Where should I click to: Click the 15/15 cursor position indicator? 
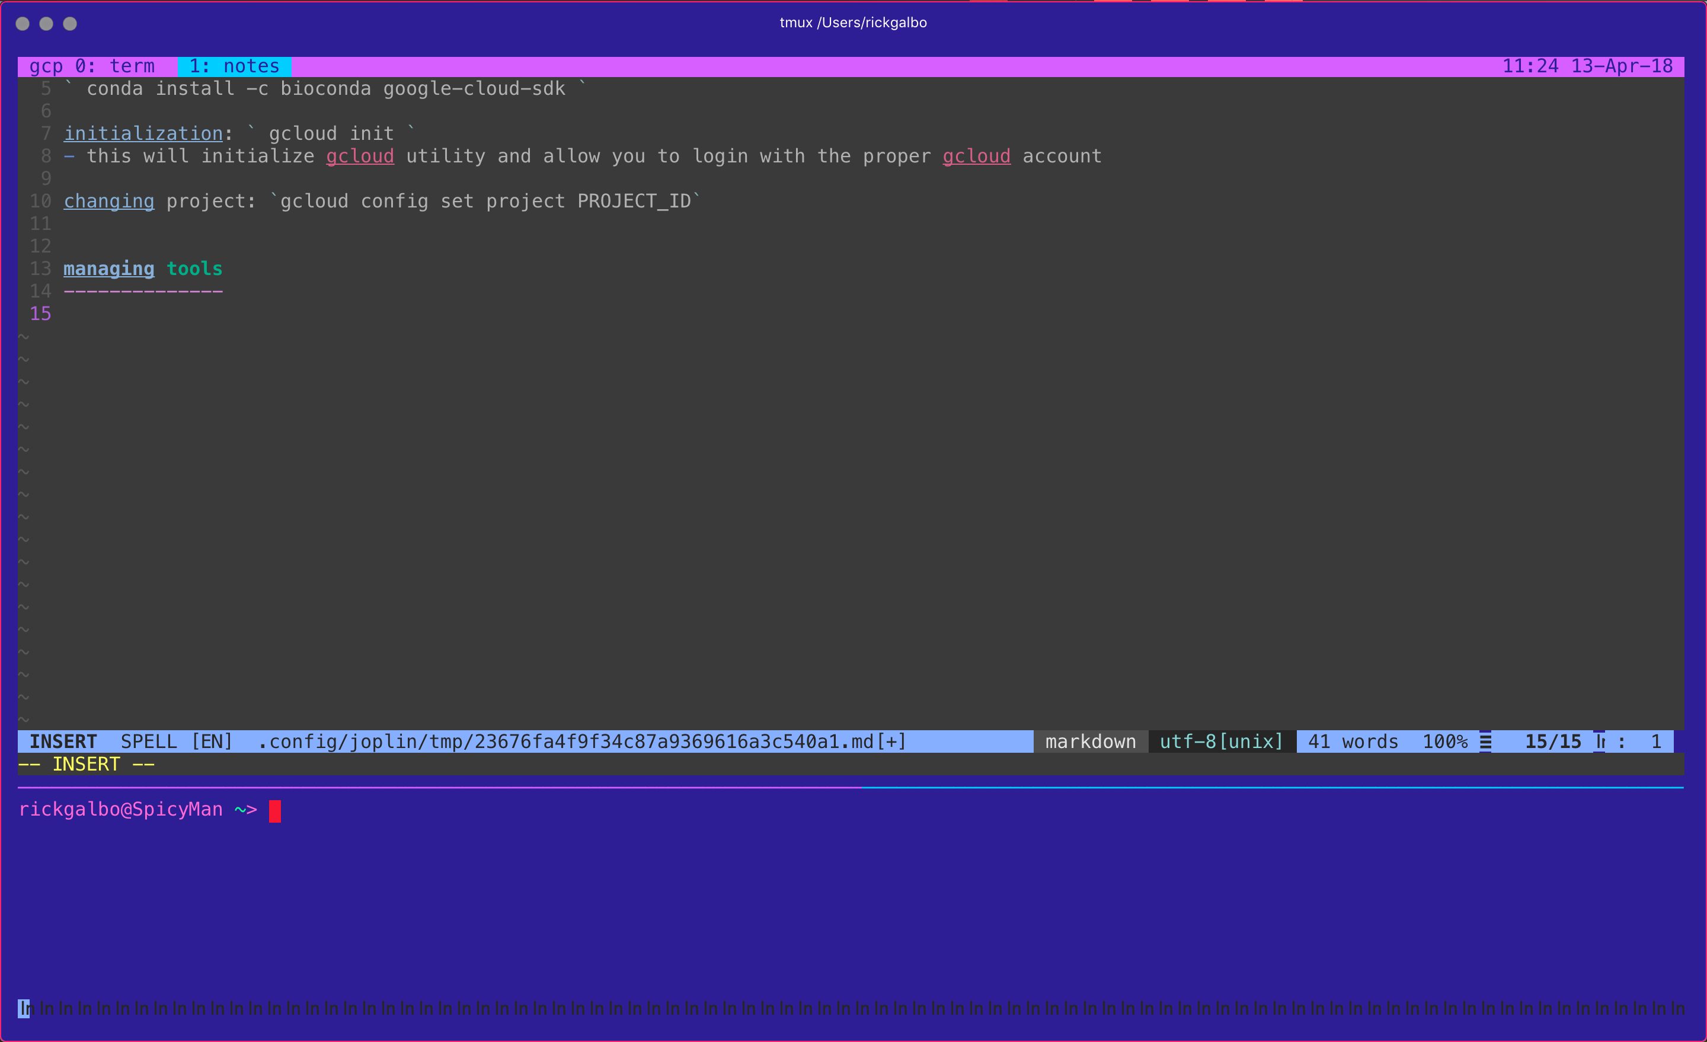coord(1552,741)
